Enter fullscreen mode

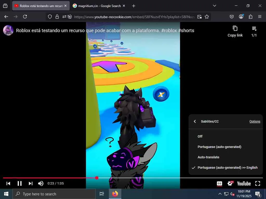click(258, 183)
